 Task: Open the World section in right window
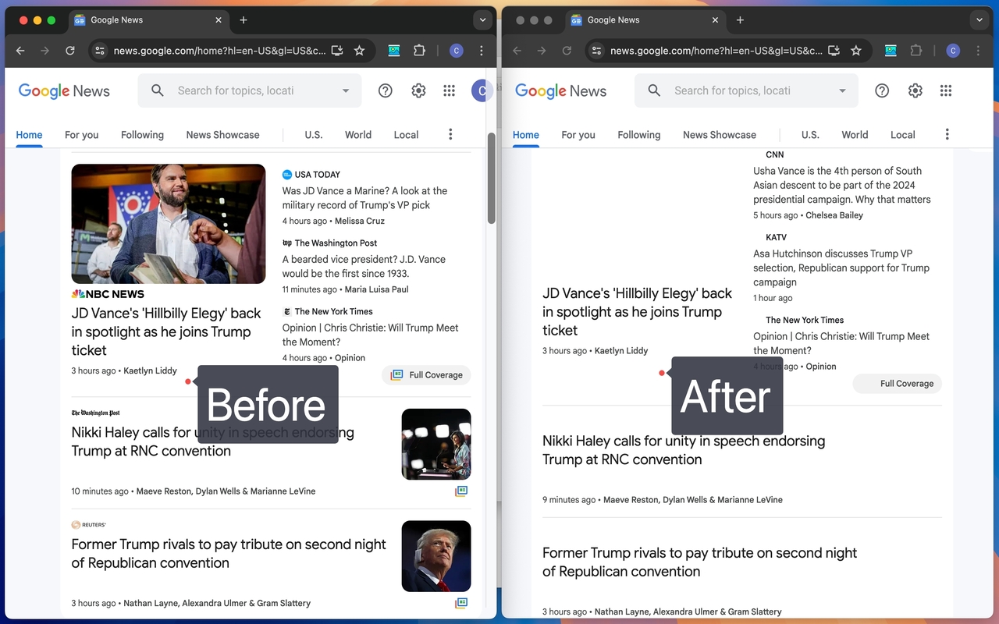click(x=855, y=135)
